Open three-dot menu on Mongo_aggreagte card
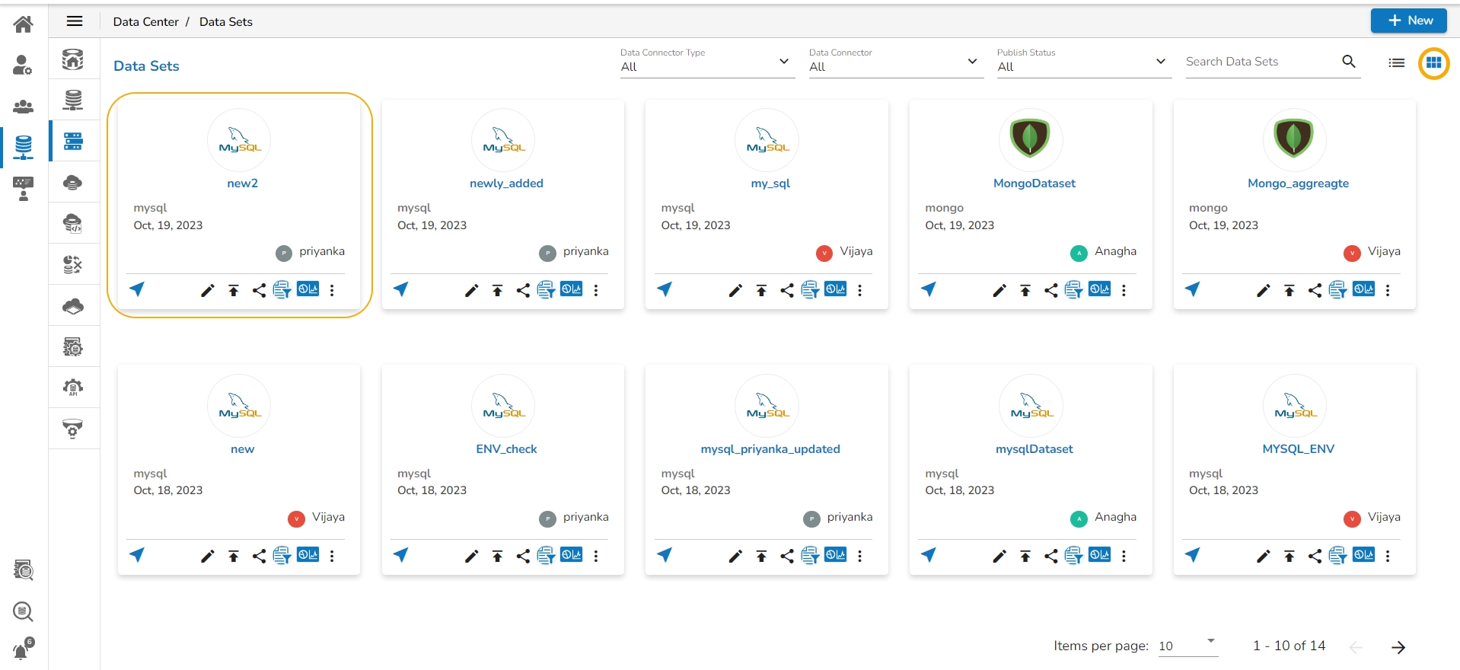1460x670 pixels. tap(1388, 290)
